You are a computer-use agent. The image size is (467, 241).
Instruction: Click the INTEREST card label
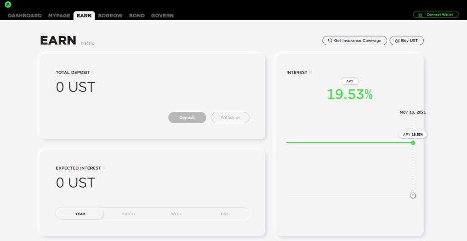pyautogui.click(x=296, y=72)
